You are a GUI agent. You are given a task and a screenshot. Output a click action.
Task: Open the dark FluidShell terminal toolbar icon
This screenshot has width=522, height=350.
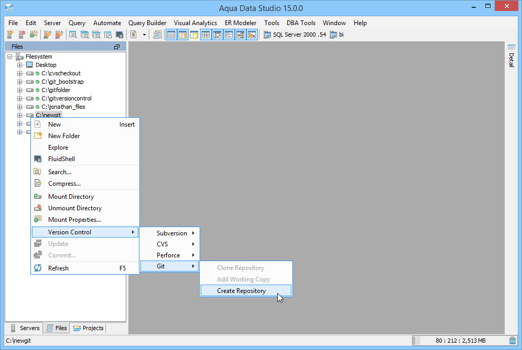coord(119,35)
